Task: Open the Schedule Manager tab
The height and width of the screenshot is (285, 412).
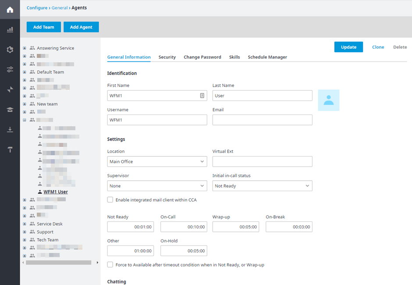Action: (267, 57)
